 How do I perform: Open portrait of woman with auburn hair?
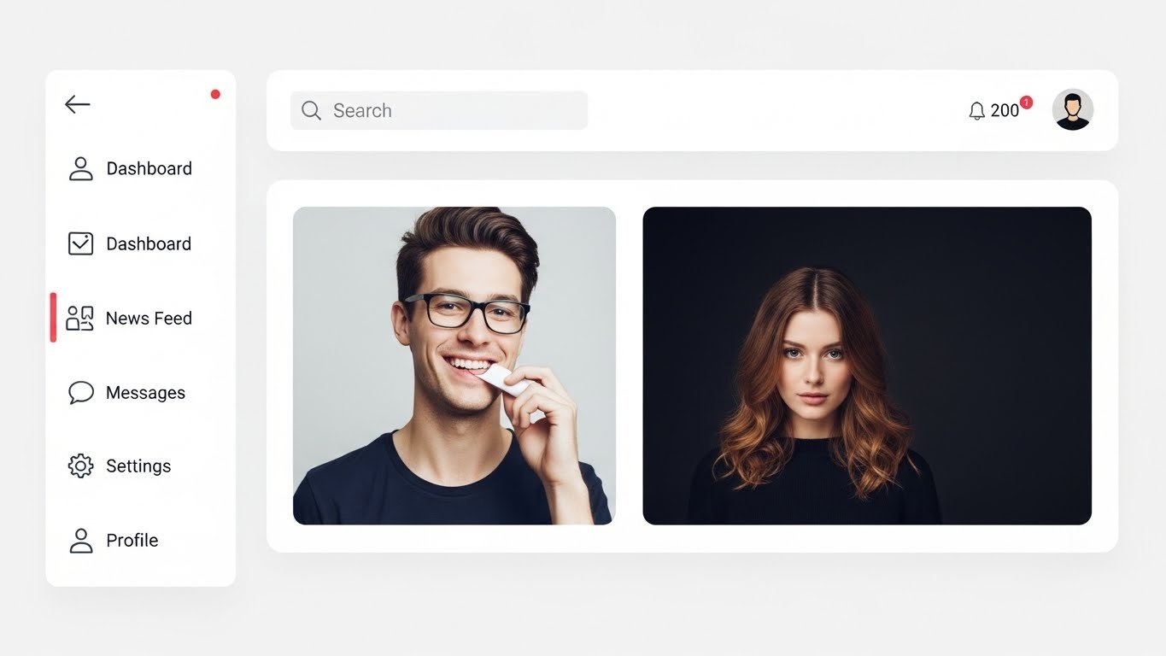867,366
